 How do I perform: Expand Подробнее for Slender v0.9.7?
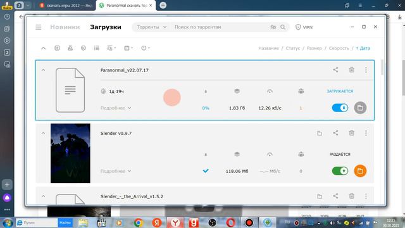pos(116,171)
